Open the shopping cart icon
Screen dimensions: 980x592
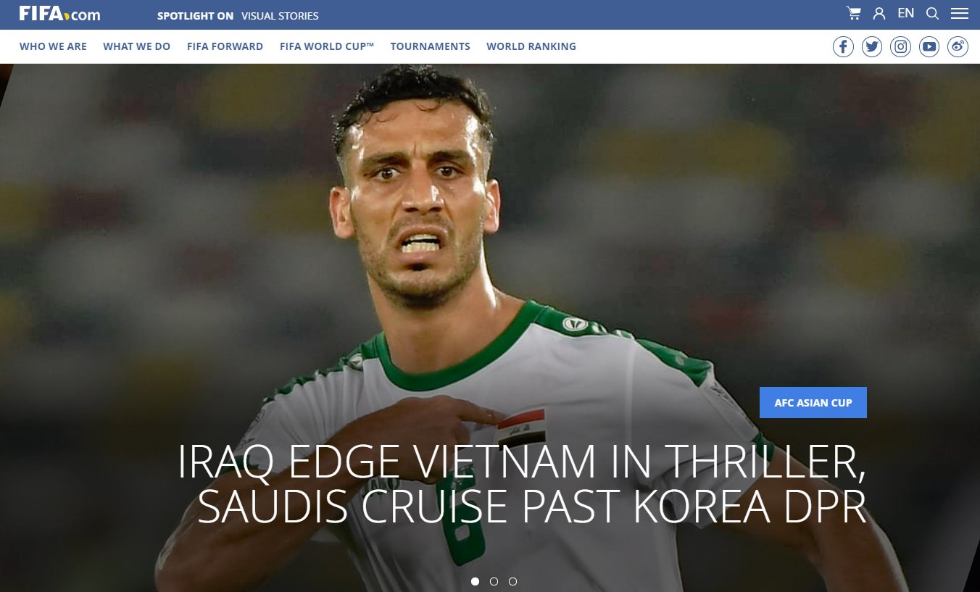(x=853, y=14)
